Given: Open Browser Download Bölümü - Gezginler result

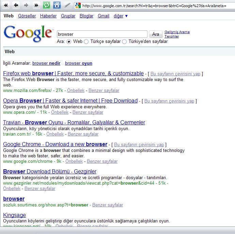Looking at the screenshot, I should 50,171.
